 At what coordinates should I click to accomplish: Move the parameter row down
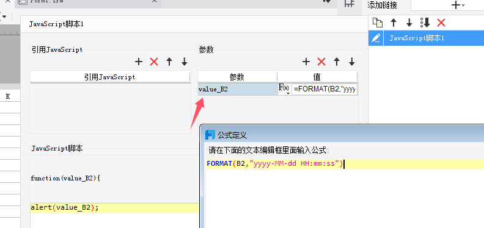coord(351,62)
